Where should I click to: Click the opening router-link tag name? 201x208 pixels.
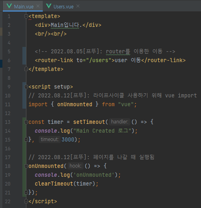pos(56,60)
